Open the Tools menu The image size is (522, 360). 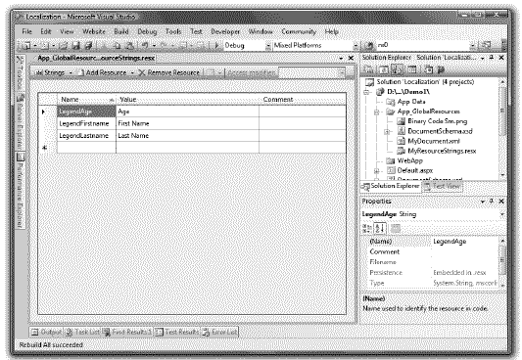coord(173,31)
